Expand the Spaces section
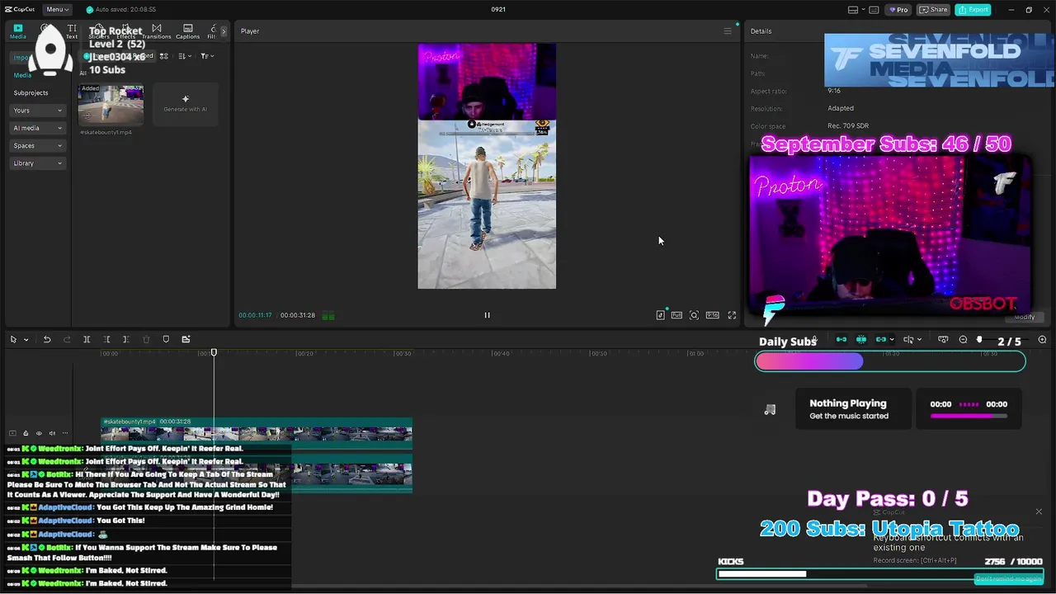 [x=38, y=145]
